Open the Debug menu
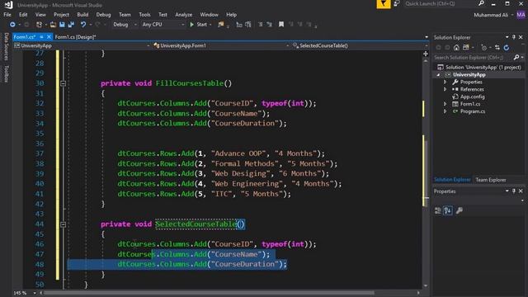This screenshot has height=297, width=528. 103,15
